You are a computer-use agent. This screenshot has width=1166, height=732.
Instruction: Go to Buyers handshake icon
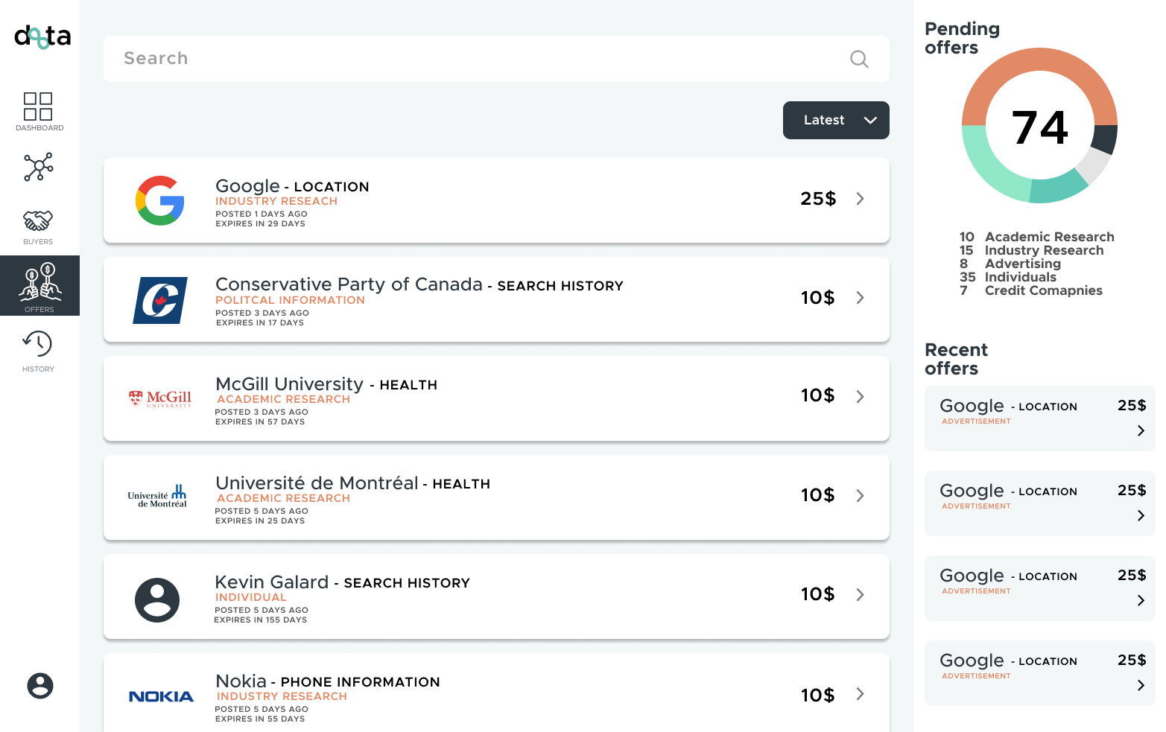pyautogui.click(x=38, y=220)
